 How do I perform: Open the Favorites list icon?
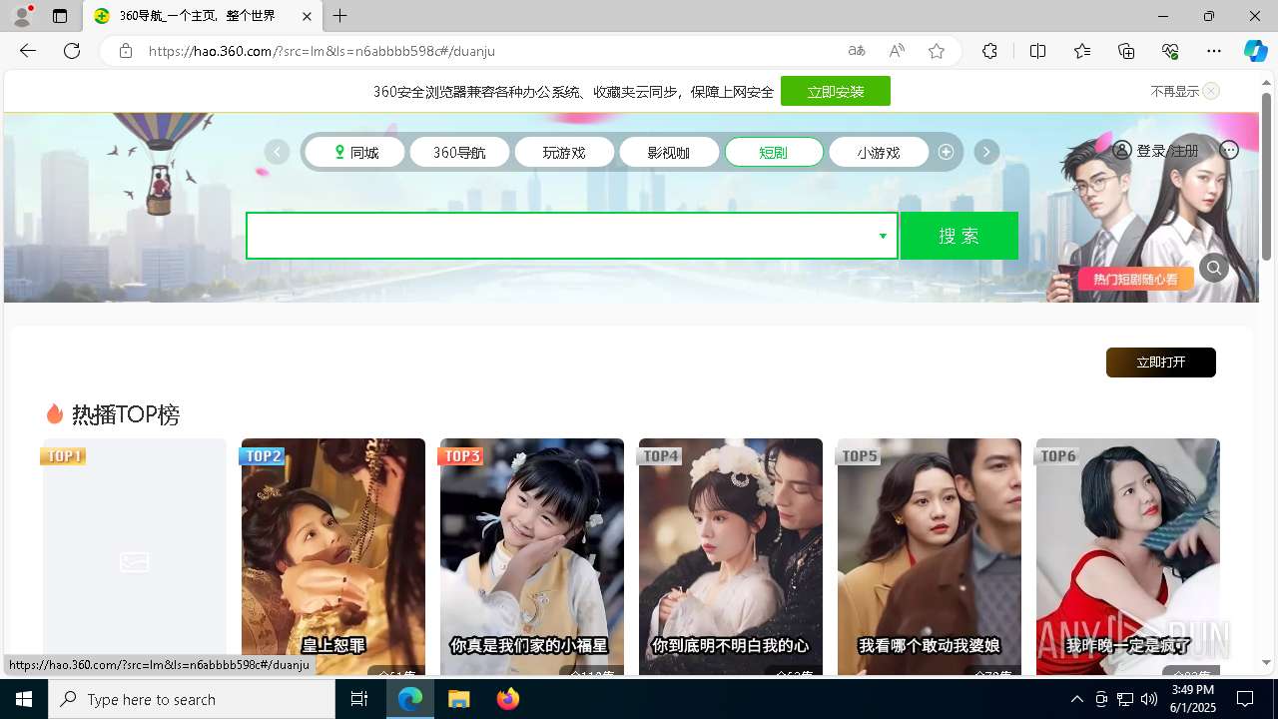coord(1082,51)
